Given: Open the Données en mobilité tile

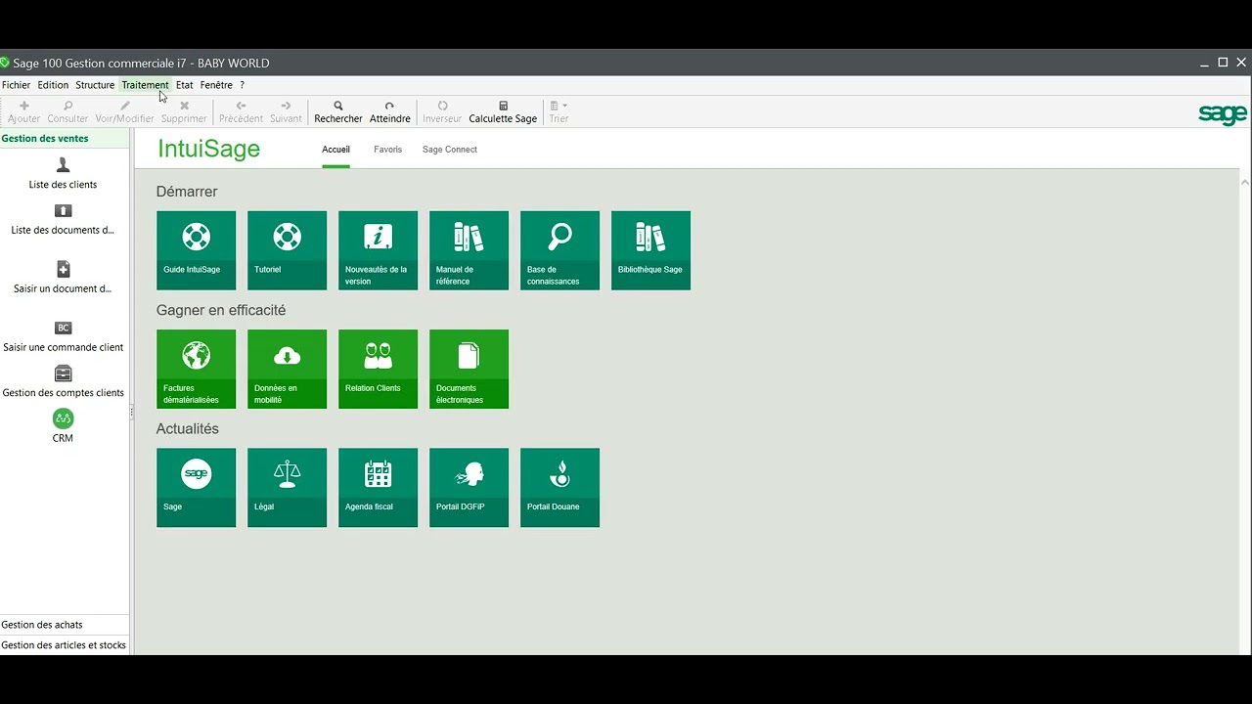Looking at the screenshot, I should pyautogui.click(x=287, y=369).
